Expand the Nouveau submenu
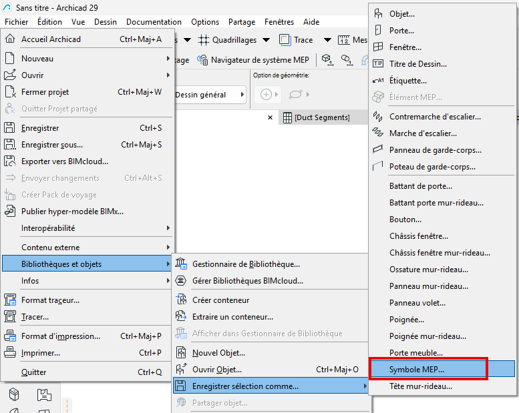The height and width of the screenshot is (413, 519). [168, 58]
